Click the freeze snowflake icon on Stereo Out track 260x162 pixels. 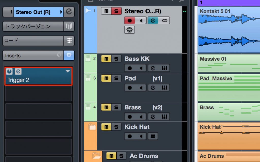129,30
